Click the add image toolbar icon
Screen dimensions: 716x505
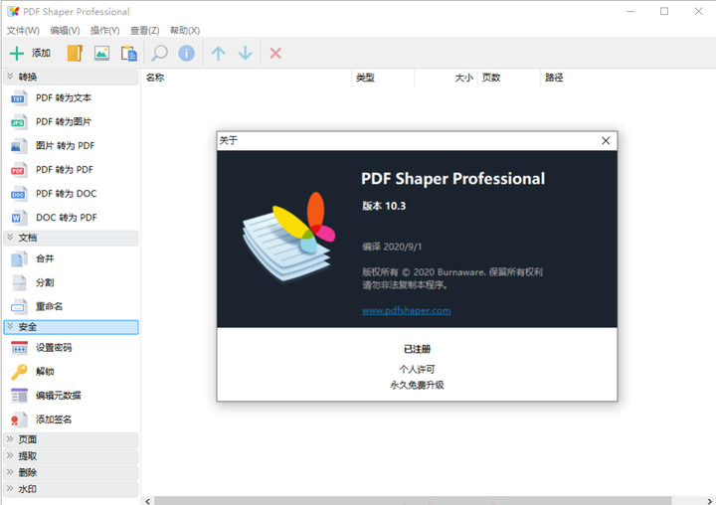point(101,54)
